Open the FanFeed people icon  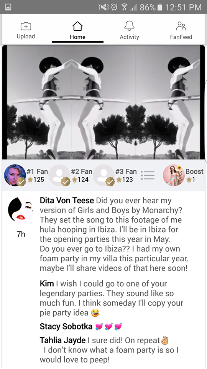tap(181, 26)
